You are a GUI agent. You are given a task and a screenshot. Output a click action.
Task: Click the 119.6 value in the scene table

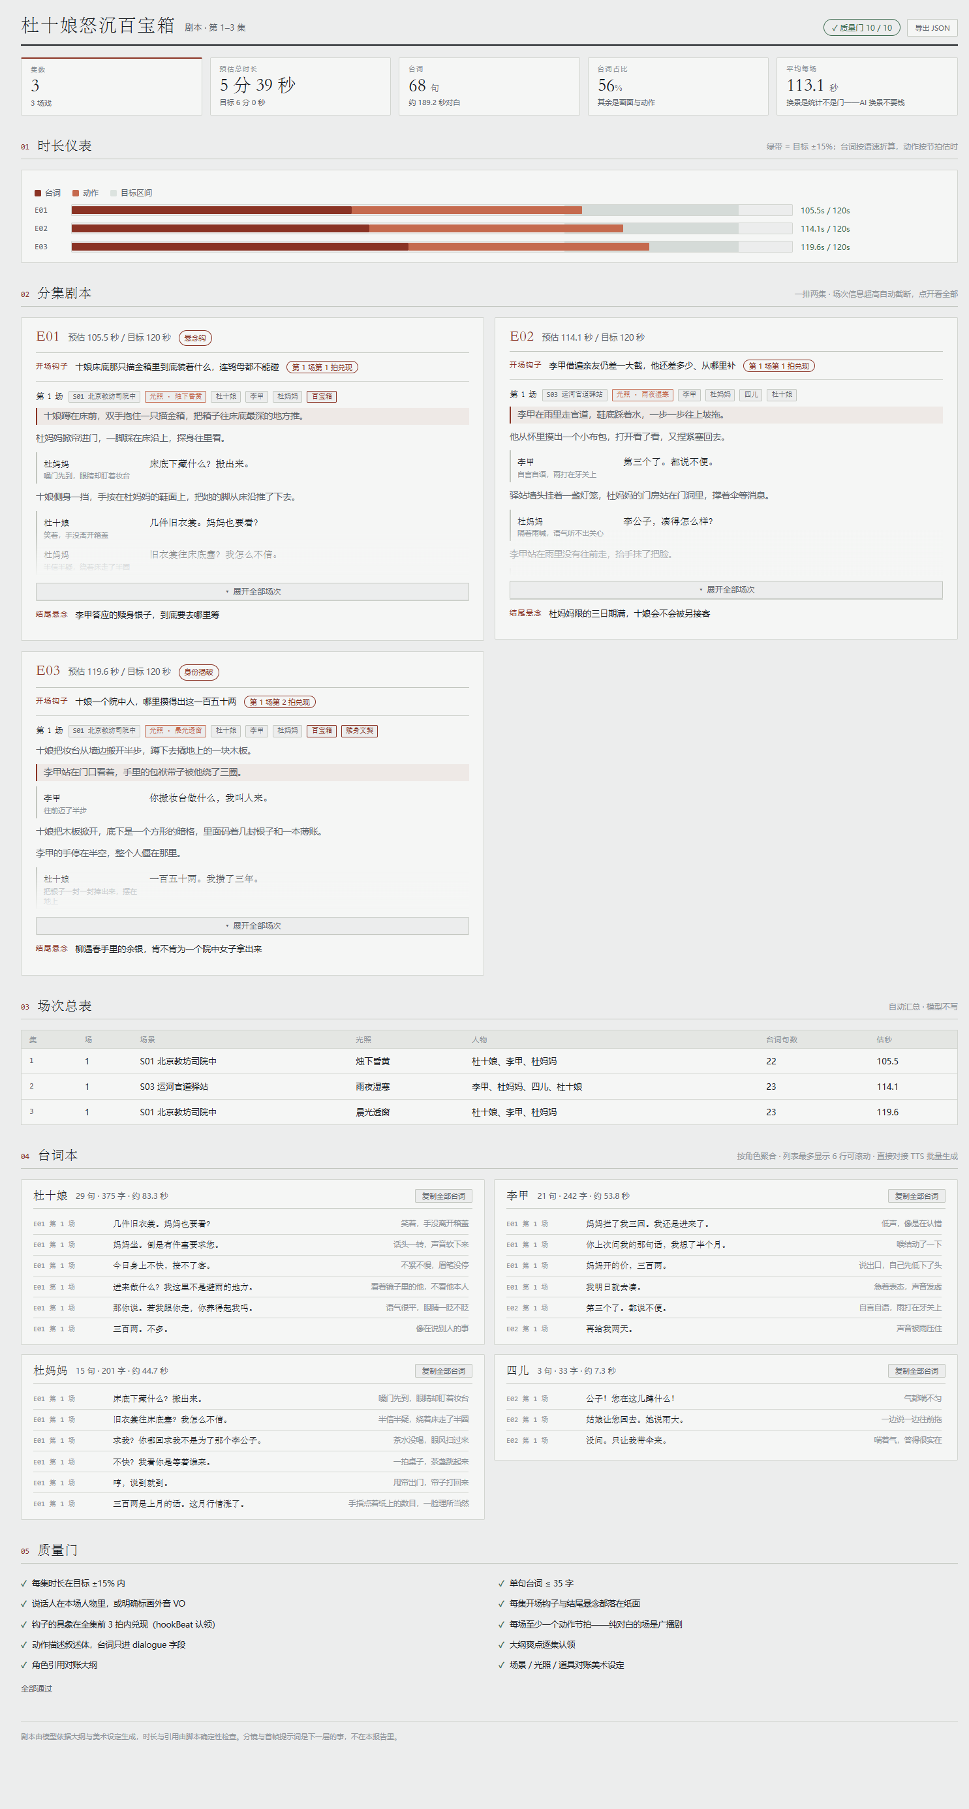887,1113
